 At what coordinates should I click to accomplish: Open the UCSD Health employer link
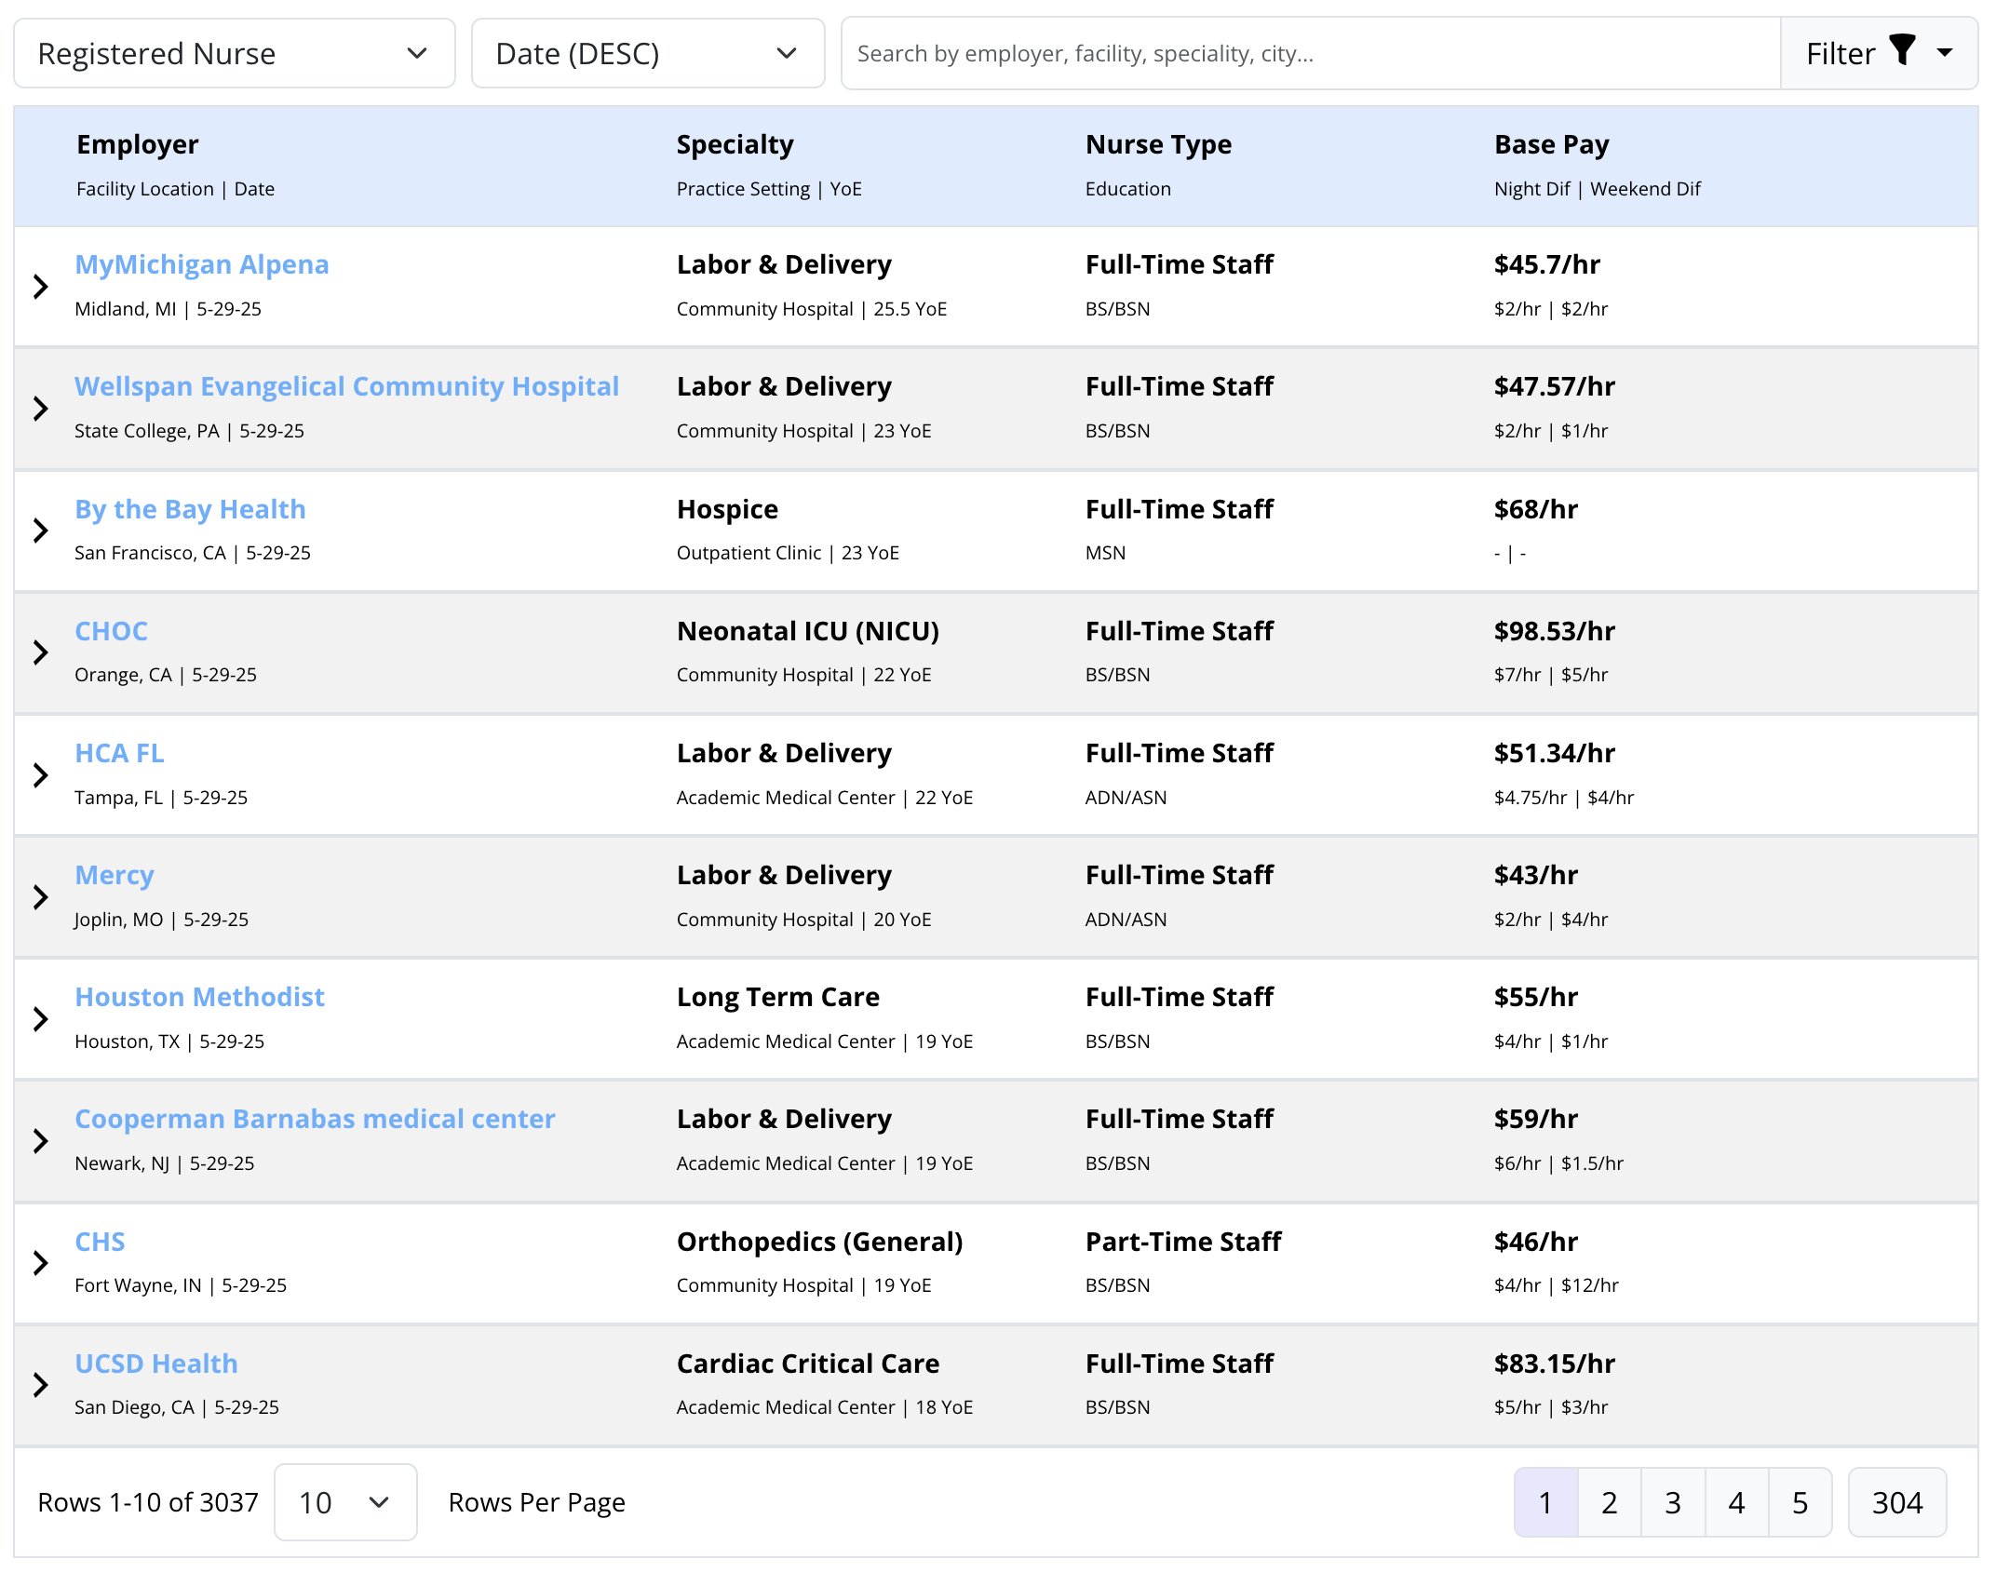pos(156,1364)
